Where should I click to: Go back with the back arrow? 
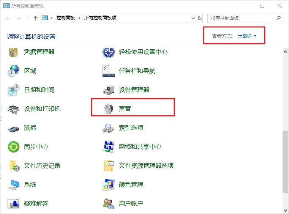coord(8,18)
